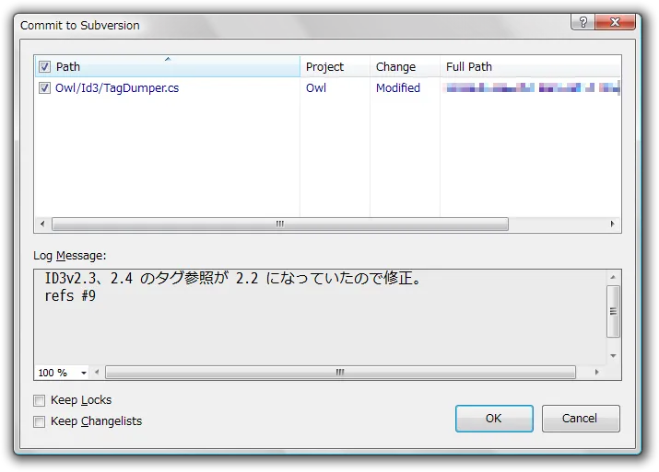Select the Owl/Id3/TagDumper.cs file row
This screenshot has height=472, width=659.
pyautogui.click(x=328, y=88)
